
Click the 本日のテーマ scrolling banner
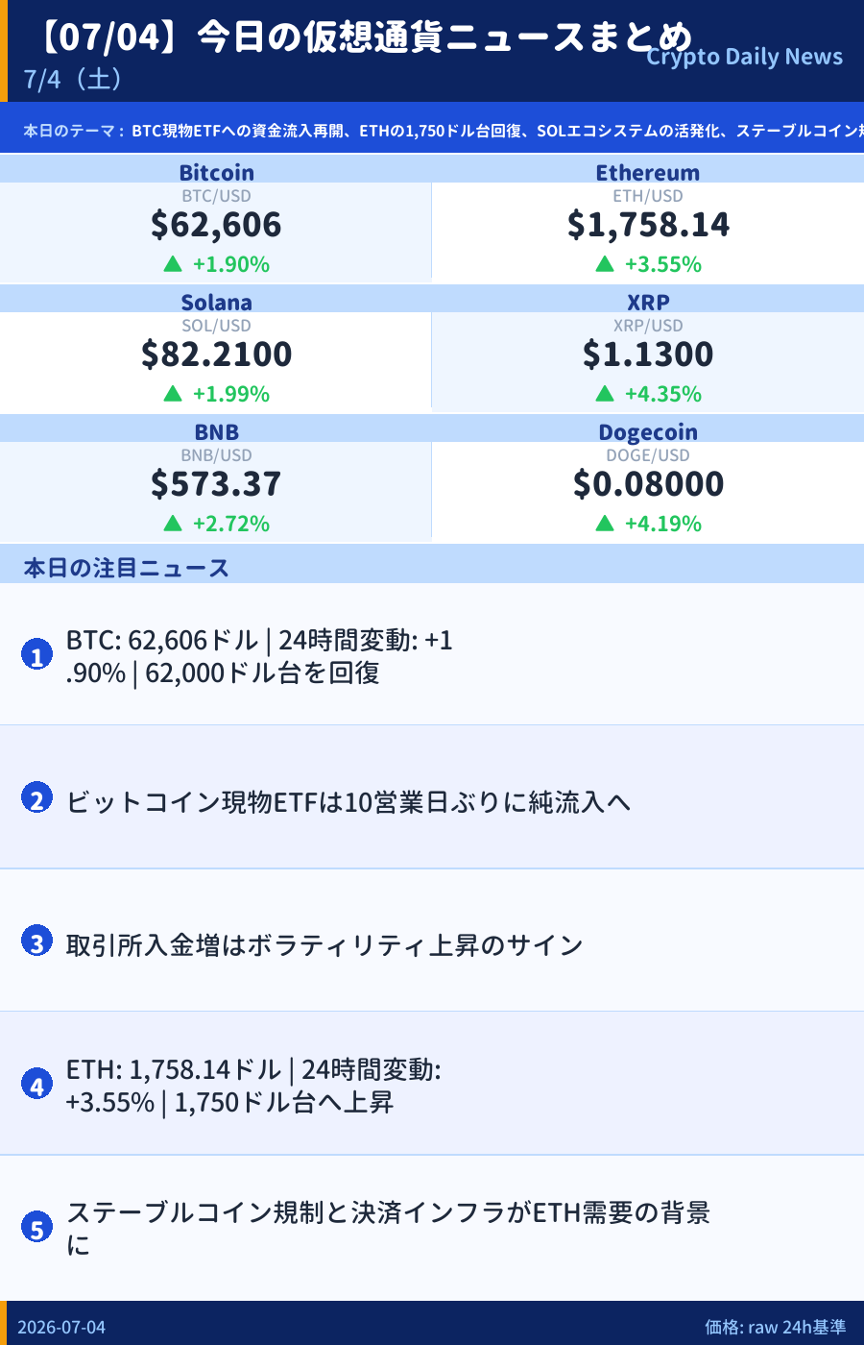coord(432,130)
